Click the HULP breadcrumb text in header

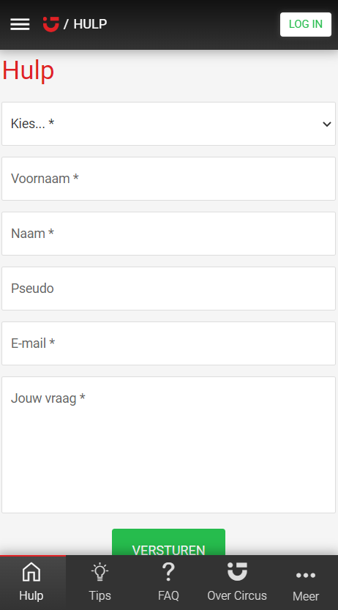click(90, 24)
